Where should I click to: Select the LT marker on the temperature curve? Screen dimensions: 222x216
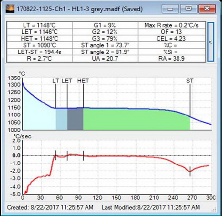click(x=56, y=96)
